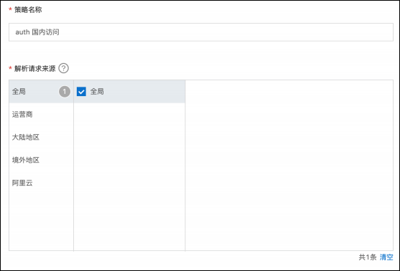Click the gray count badge showing 1

point(65,92)
